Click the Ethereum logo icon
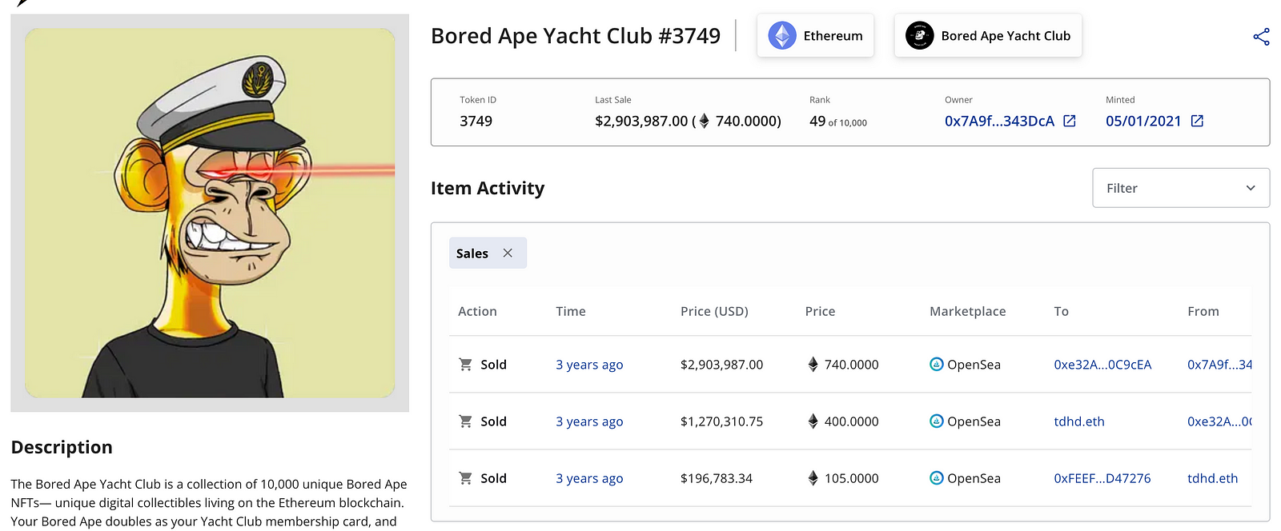Screen dimensions: 1281x531 (x=782, y=36)
